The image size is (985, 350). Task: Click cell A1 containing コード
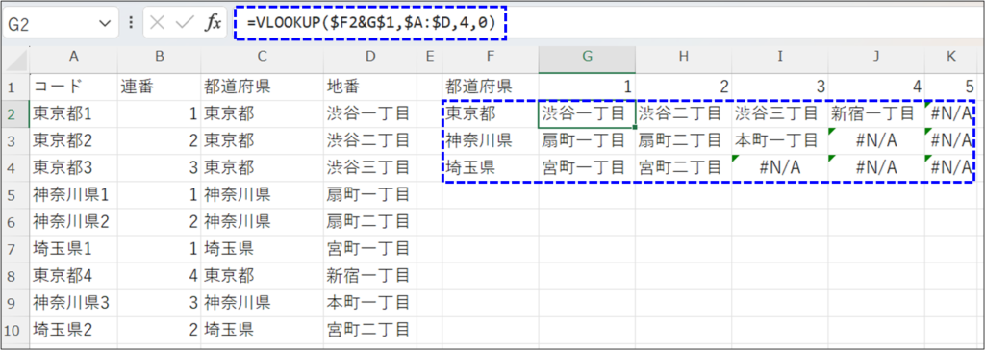pyautogui.click(x=73, y=87)
